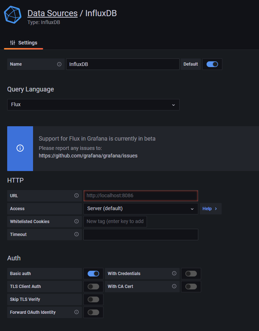Open the Data Sources breadcrumb link

click(52, 13)
